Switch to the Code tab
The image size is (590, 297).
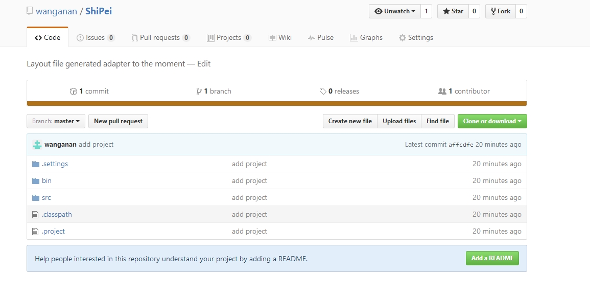pyautogui.click(x=48, y=38)
